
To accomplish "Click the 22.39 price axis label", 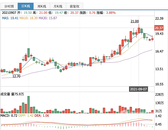I will pyautogui.click(x=159, y=19).
